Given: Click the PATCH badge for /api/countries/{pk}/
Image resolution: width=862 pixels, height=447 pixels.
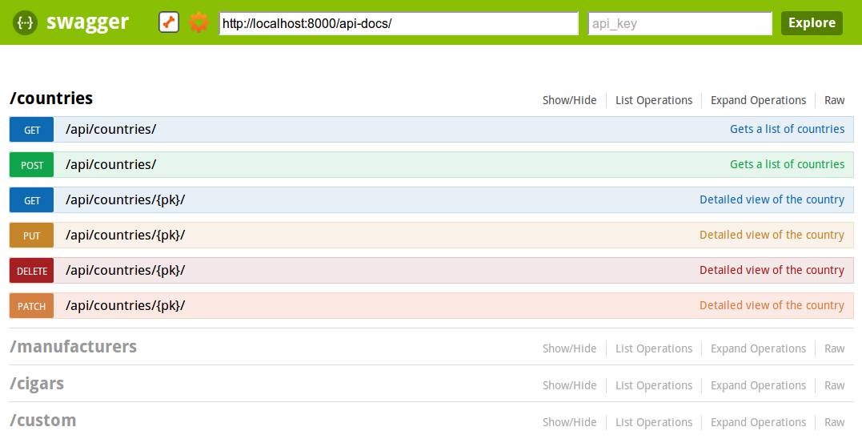Looking at the screenshot, I should pyautogui.click(x=32, y=306).
